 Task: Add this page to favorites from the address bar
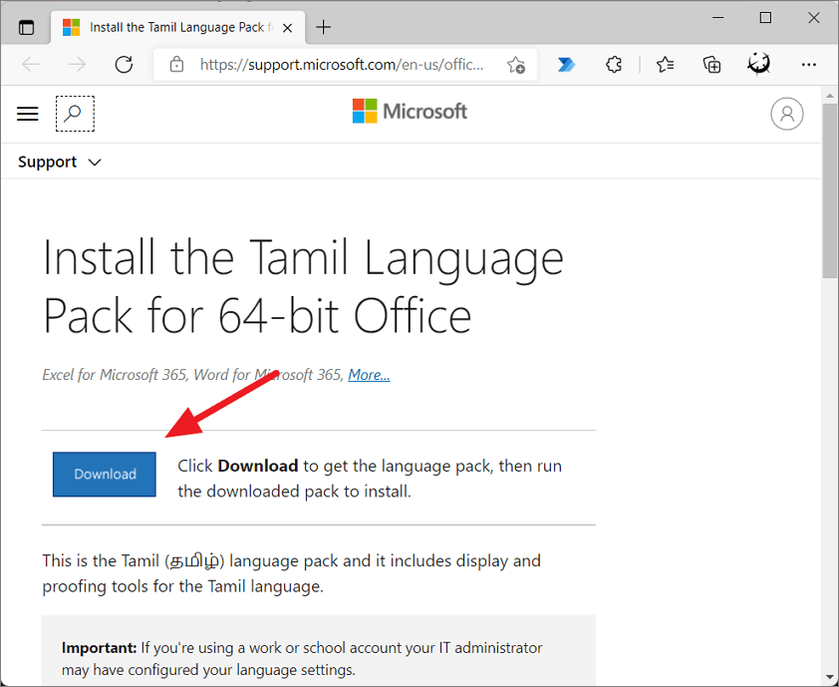pyautogui.click(x=517, y=64)
